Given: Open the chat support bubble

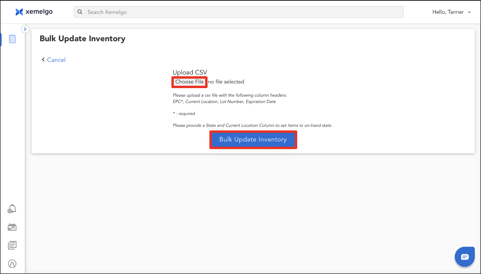Looking at the screenshot, I should click(x=465, y=257).
